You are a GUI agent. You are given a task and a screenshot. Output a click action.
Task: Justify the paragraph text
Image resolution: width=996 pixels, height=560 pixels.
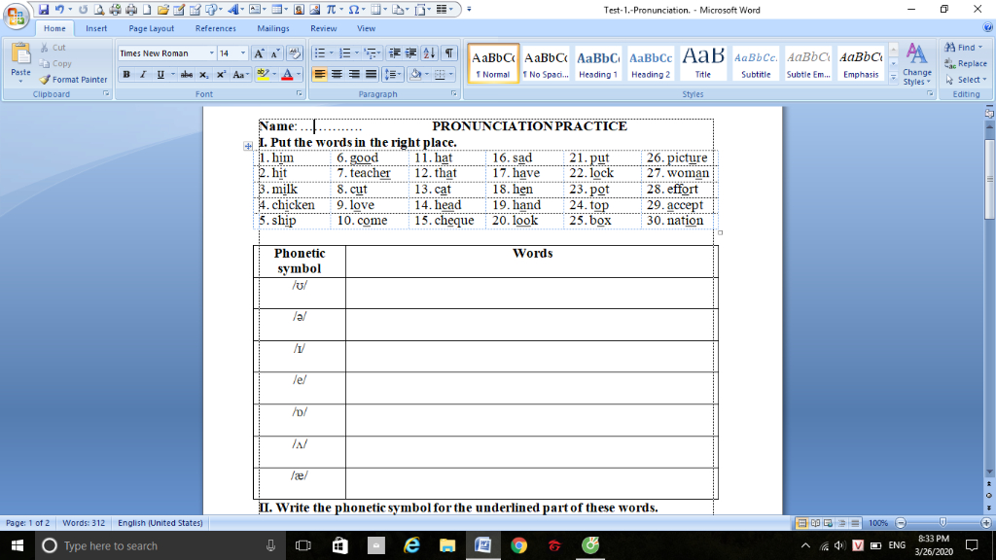[x=371, y=74]
